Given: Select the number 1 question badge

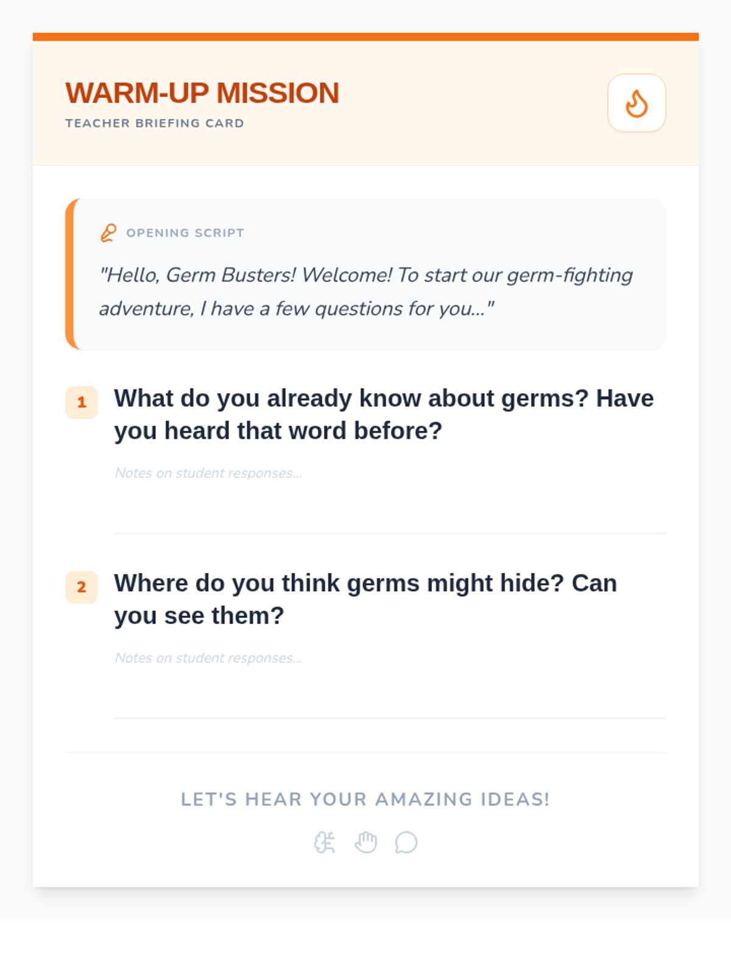Looking at the screenshot, I should pos(82,402).
